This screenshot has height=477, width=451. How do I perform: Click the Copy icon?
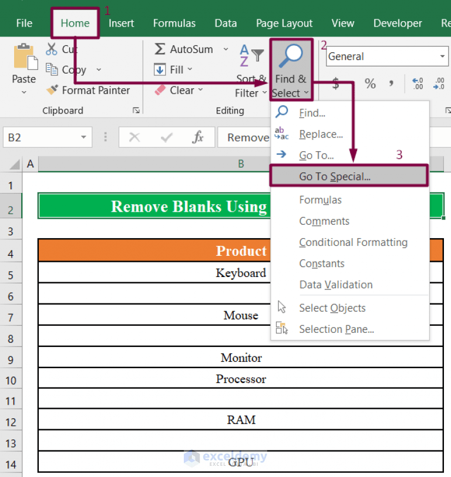click(52, 69)
